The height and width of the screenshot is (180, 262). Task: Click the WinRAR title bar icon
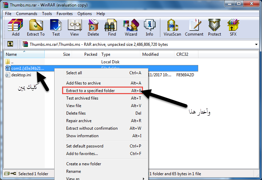[x=5, y=5]
